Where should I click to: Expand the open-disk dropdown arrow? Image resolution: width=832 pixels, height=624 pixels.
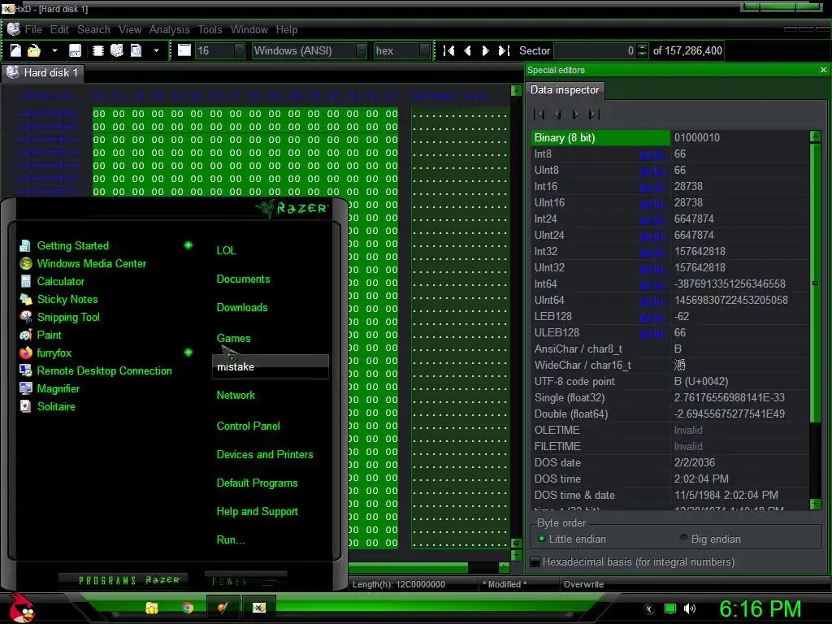(x=156, y=50)
